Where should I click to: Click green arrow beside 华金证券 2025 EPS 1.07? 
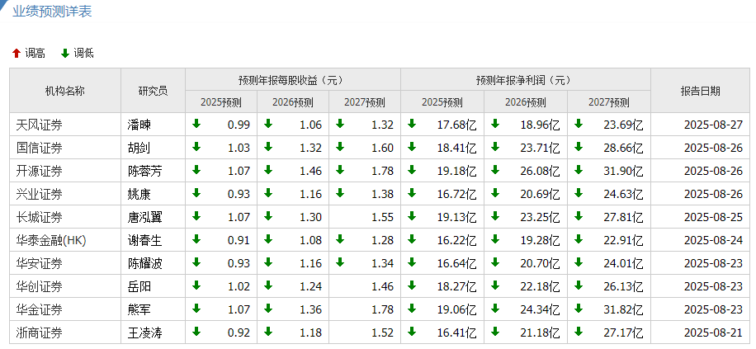[x=196, y=309]
